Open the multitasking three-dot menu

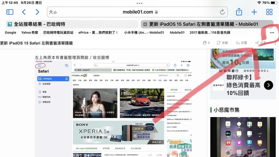(139, 3)
